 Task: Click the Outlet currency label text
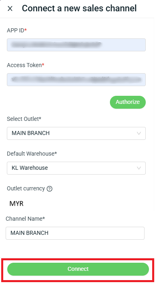pos(26,188)
